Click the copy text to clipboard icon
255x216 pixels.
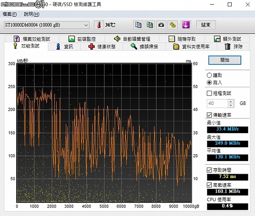click(138, 25)
